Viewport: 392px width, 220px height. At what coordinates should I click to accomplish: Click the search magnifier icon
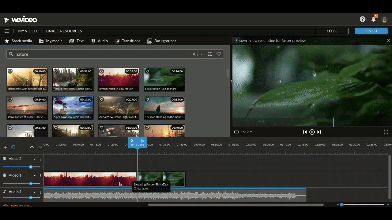coord(11,54)
